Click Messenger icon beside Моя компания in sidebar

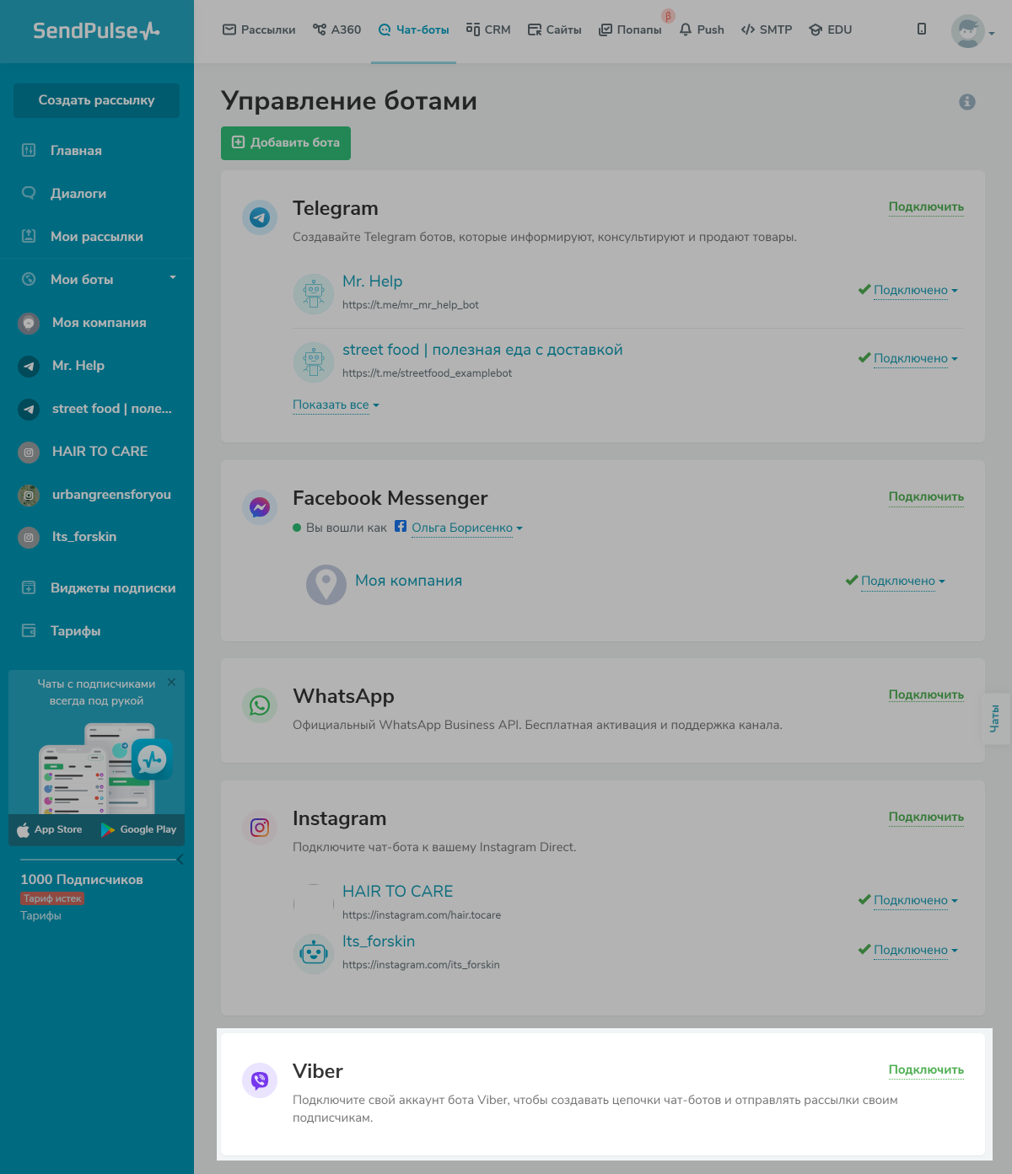(x=29, y=323)
